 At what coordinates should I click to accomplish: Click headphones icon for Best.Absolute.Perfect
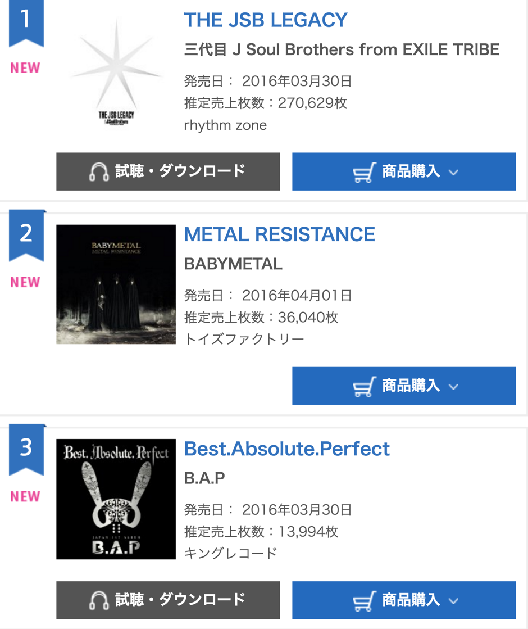[x=99, y=601]
